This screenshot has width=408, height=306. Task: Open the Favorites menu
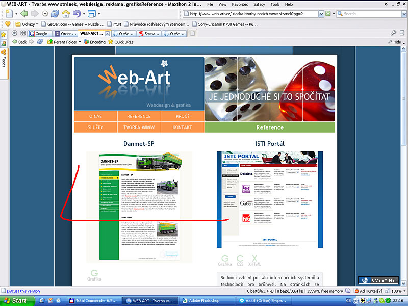coord(240,4)
